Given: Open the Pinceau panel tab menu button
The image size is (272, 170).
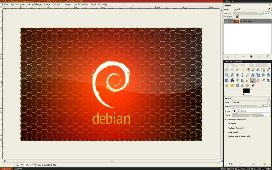Looking at the screenshot, I should [x=269, y=99].
